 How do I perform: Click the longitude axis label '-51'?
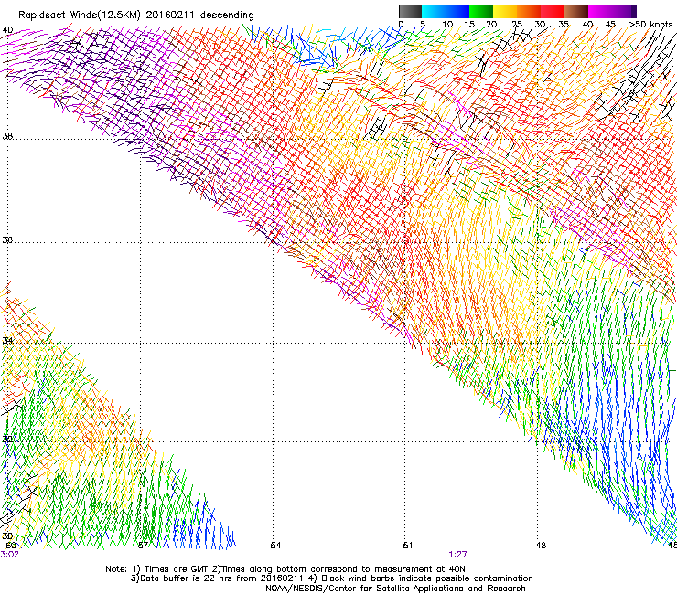(404, 546)
